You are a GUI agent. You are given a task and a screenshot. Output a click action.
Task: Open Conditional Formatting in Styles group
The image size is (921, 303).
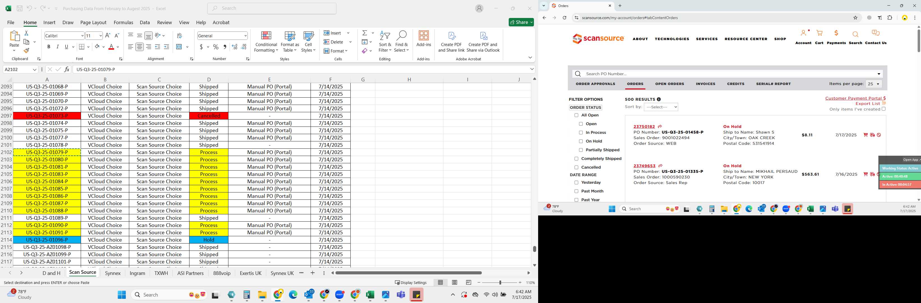click(266, 42)
